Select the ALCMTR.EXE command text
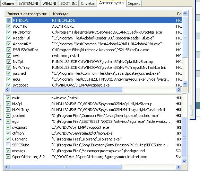 pyautogui.click(x=63, y=26)
